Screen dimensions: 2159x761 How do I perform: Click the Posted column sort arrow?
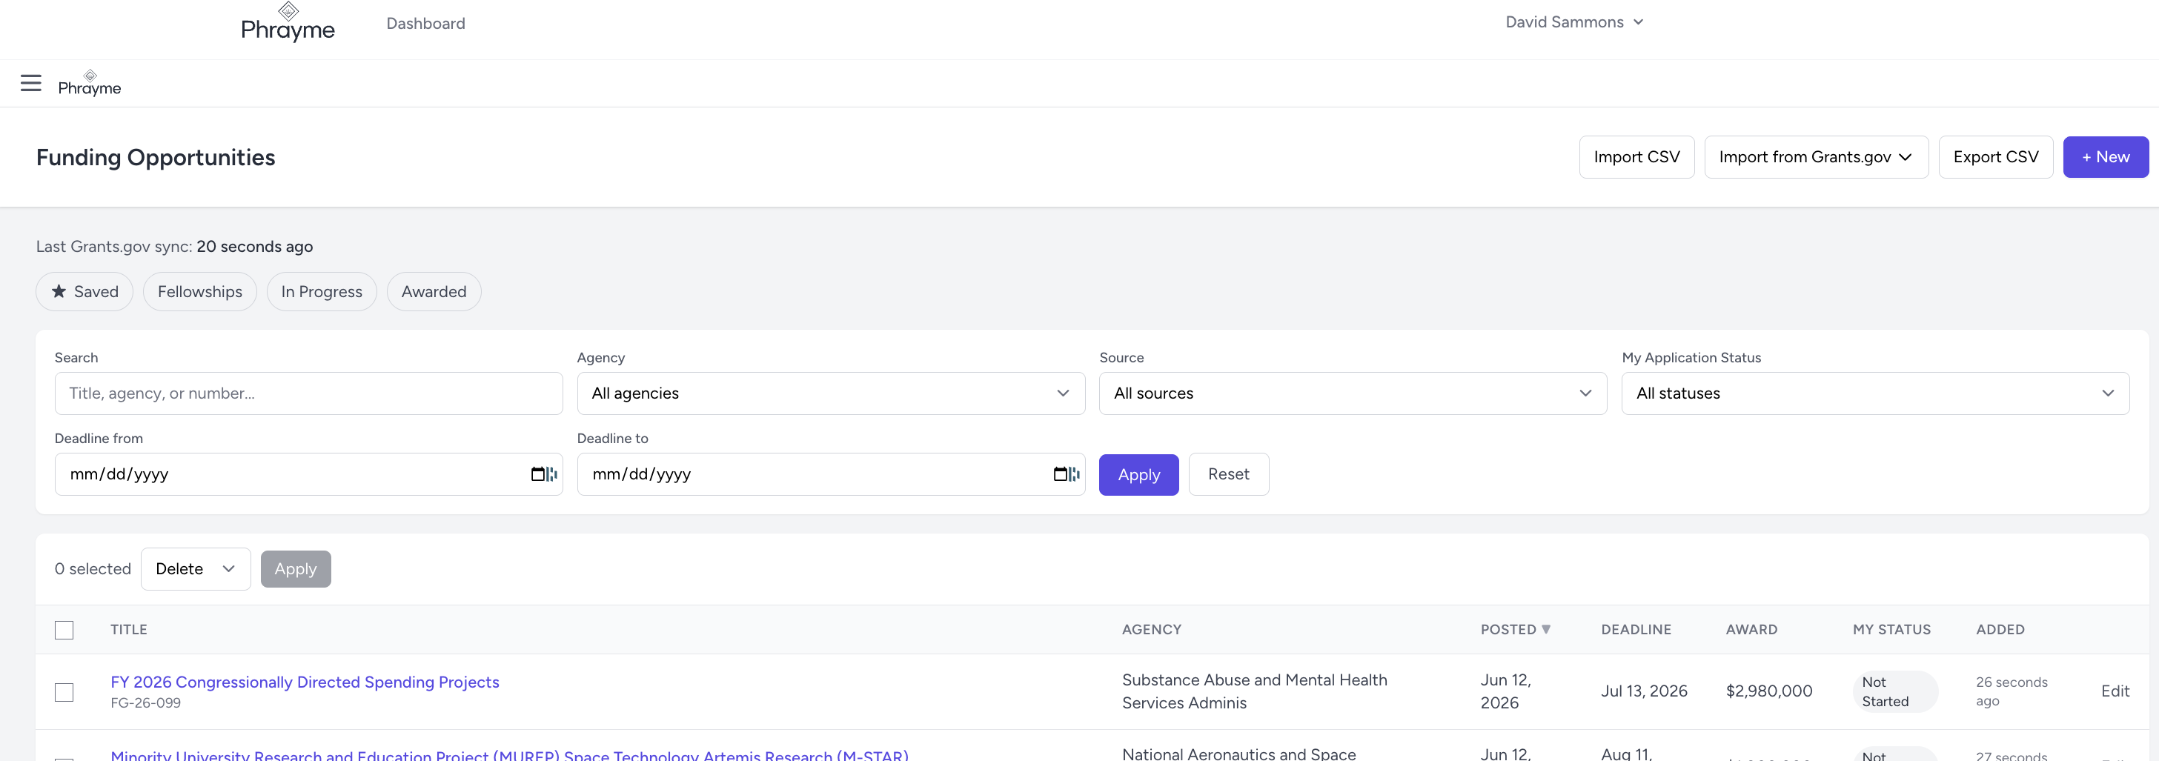[1546, 629]
